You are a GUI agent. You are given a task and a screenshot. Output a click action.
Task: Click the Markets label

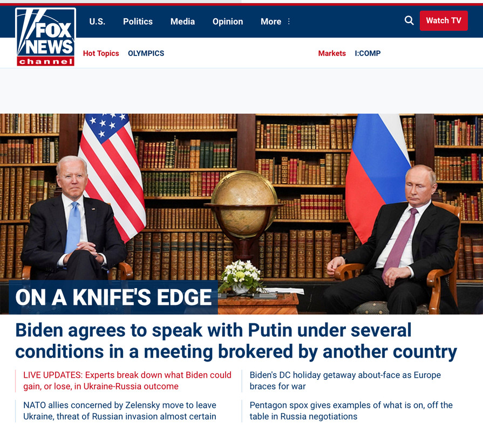332,53
